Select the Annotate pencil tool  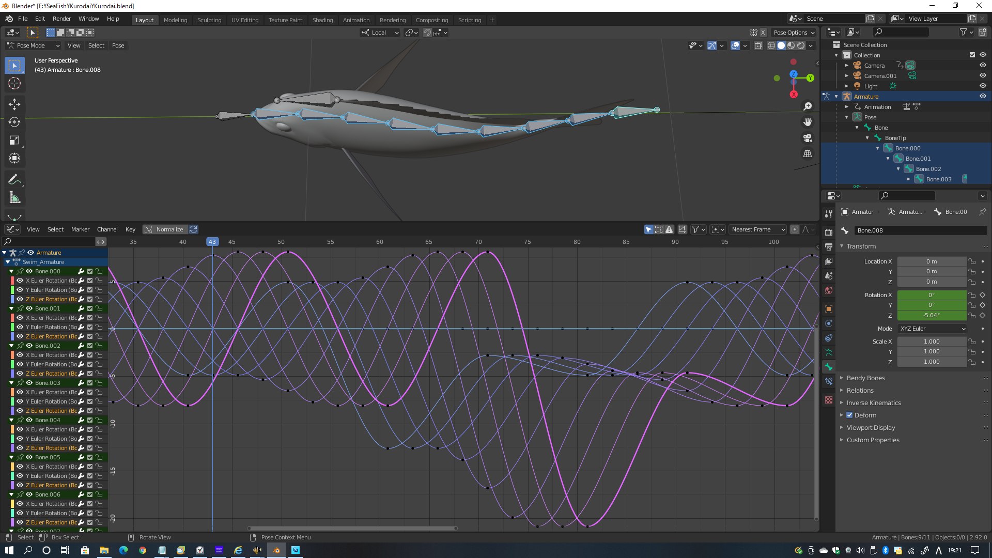point(14,179)
